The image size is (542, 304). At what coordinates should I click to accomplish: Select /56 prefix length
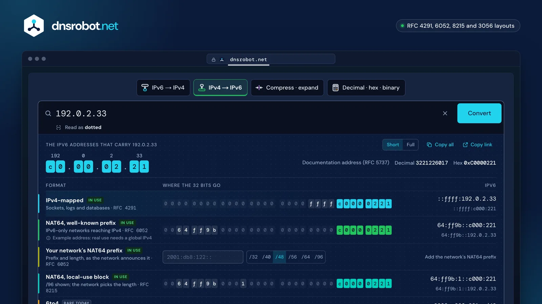(293, 257)
